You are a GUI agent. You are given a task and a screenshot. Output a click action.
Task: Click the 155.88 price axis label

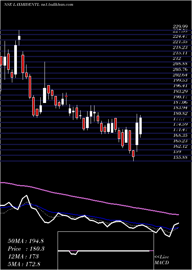pos(180,157)
